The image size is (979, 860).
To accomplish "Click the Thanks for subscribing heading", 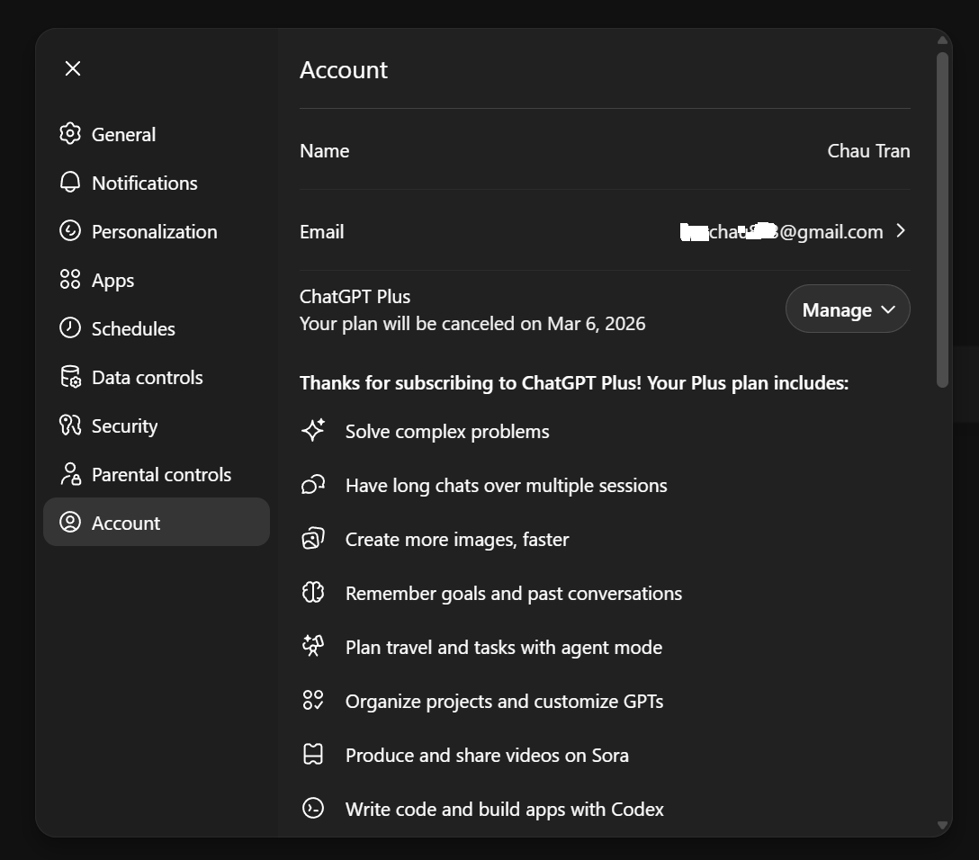I will (x=574, y=382).
